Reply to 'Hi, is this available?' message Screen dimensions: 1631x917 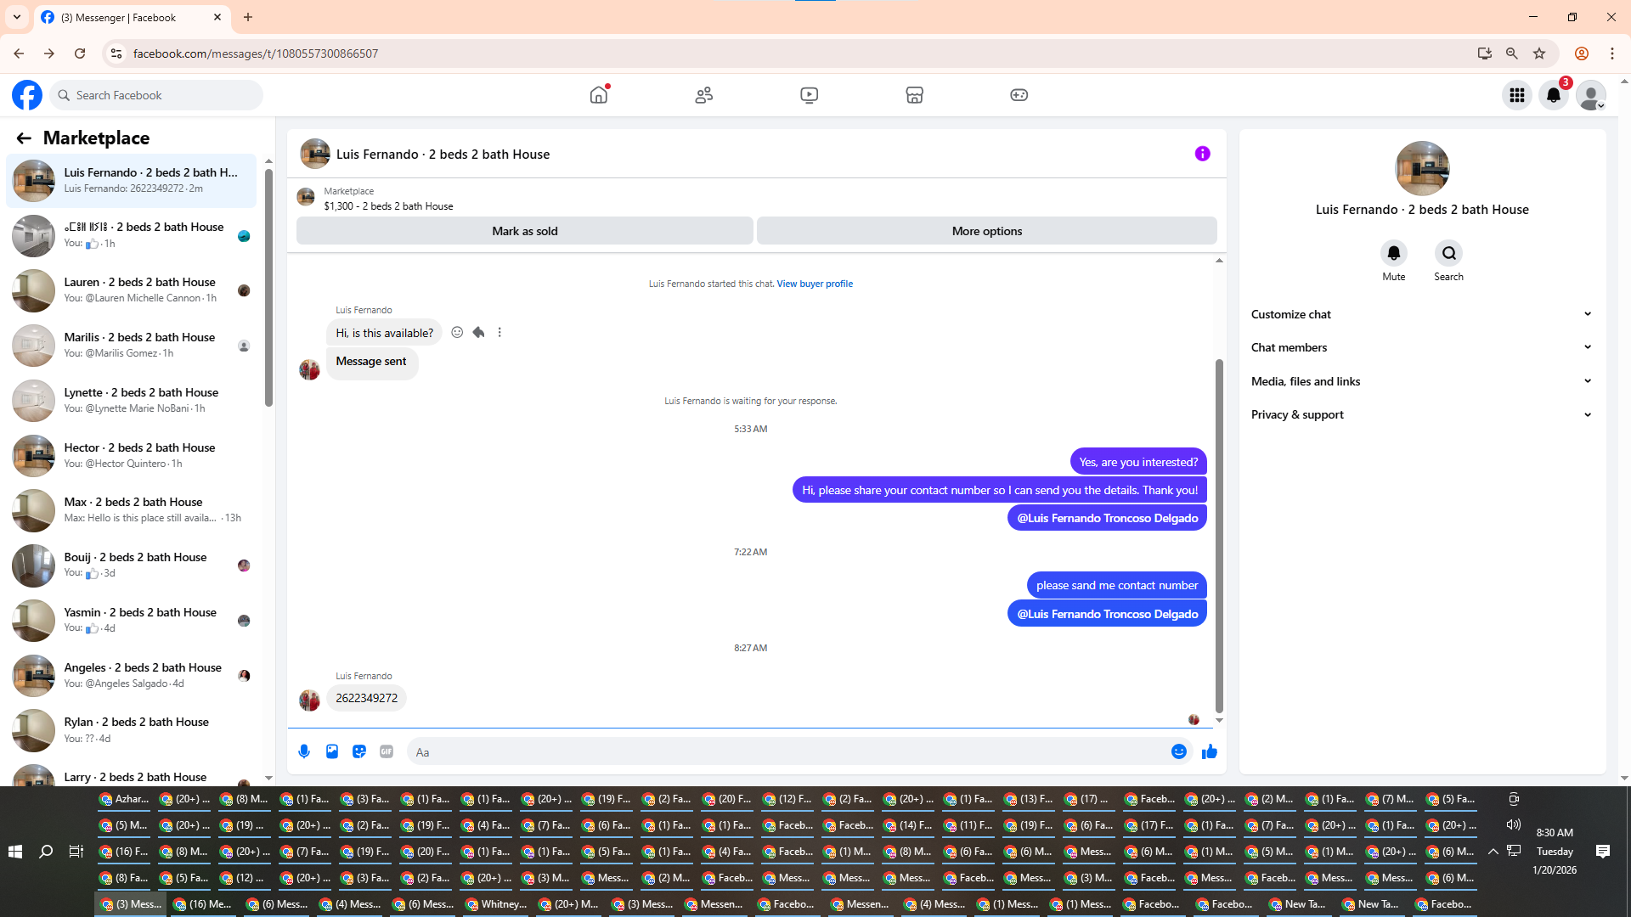478,333
